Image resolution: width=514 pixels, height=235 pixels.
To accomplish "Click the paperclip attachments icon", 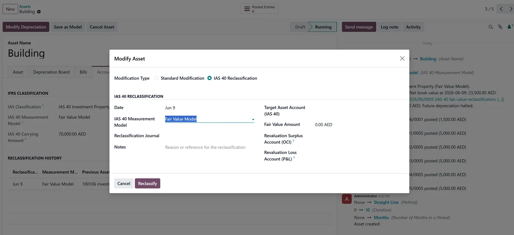I will point(500,27).
